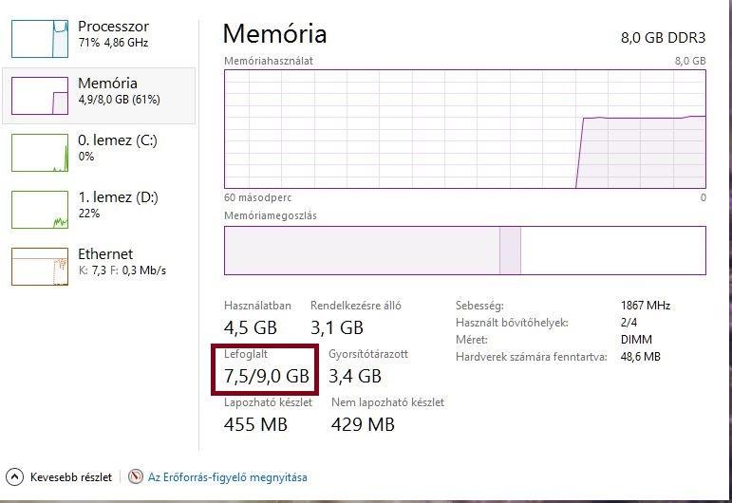Open the Az Erőforrás-figyelő megnyitása link
732x503 pixels.
pos(228,477)
